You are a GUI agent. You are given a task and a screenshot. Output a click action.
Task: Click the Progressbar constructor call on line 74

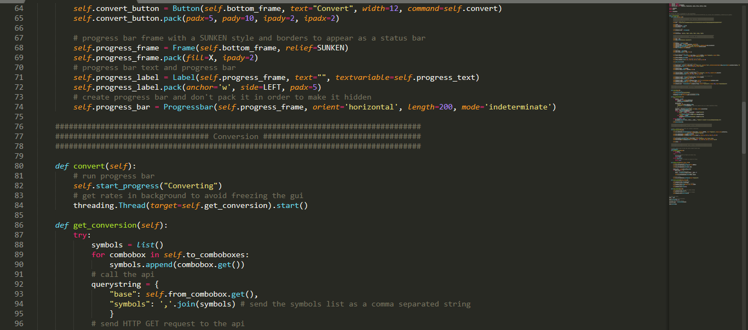189,107
